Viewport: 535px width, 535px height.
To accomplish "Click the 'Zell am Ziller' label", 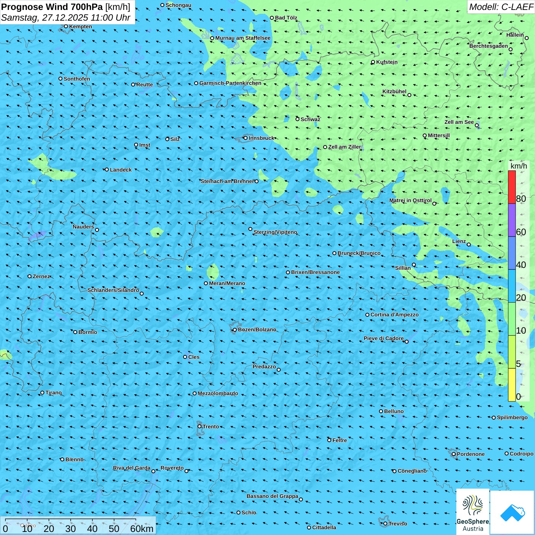I will [x=345, y=147].
